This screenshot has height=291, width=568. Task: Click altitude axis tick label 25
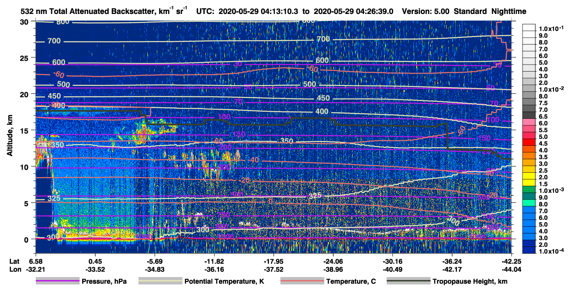pyautogui.click(x=24, y=58)
